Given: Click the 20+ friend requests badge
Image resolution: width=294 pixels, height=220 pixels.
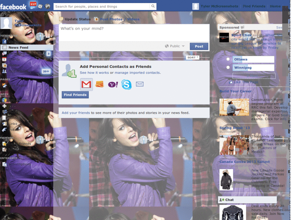Looking at the screenshot, I should (46, 71).
